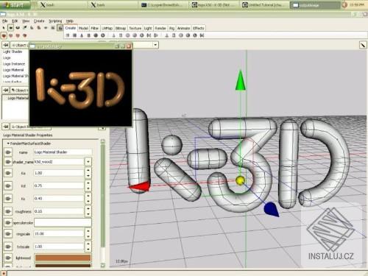Switch to the Render tab
The height and width of the screenshot is (276, 368).
[x=160, y=28]
